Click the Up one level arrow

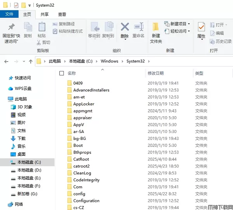31,61
